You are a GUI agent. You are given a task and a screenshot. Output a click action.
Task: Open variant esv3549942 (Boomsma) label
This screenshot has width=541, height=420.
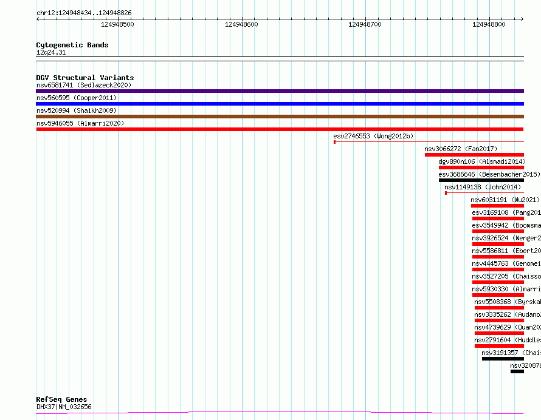click(506, 225)
